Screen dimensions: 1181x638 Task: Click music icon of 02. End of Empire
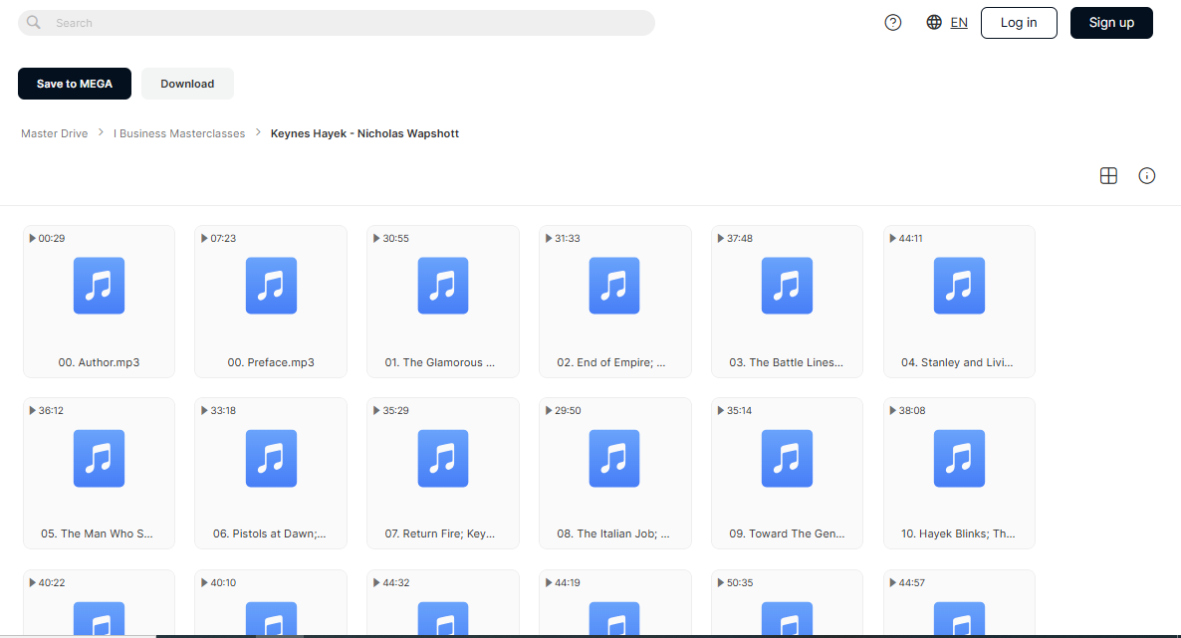pyautogui.click(x=614, y=286)
